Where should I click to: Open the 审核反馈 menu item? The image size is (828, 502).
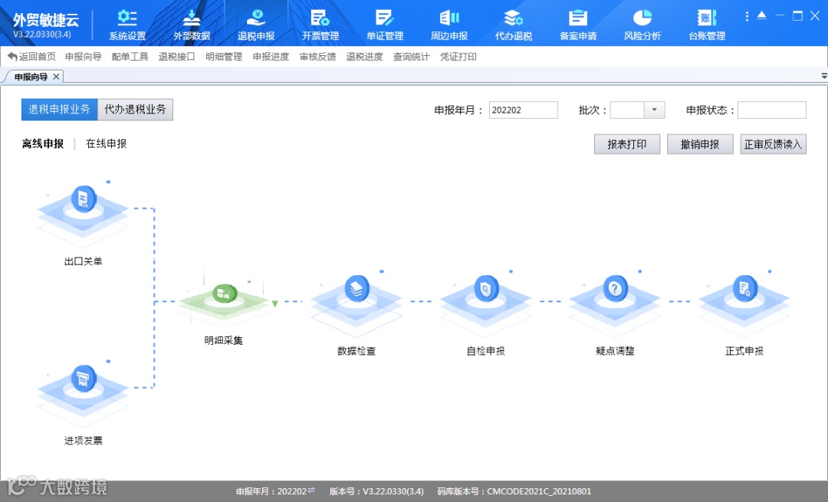pos(318,57)
